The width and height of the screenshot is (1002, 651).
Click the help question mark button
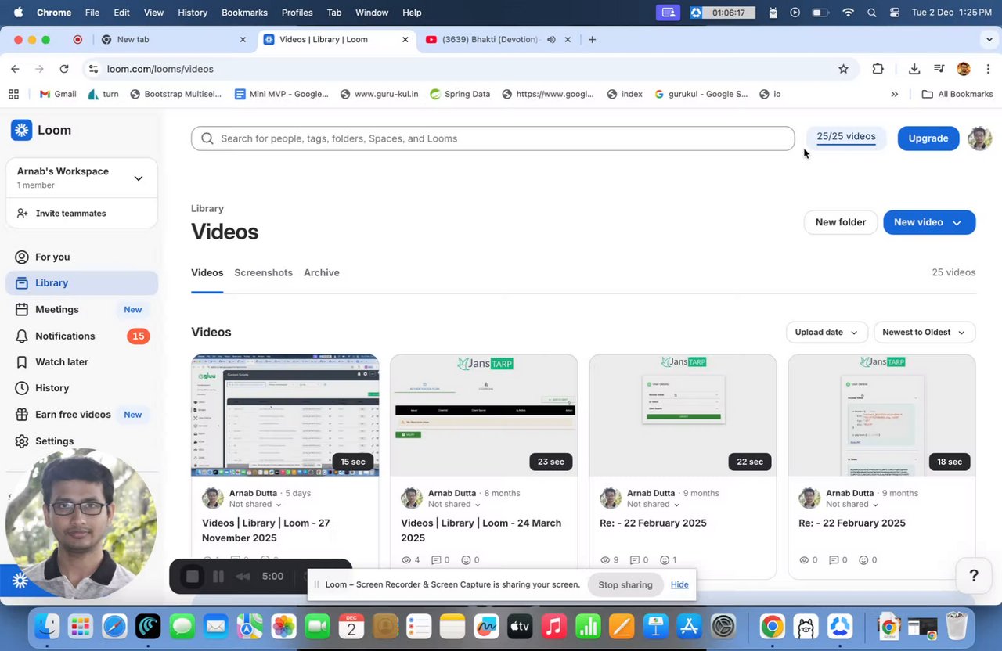(x=974, y=576)
